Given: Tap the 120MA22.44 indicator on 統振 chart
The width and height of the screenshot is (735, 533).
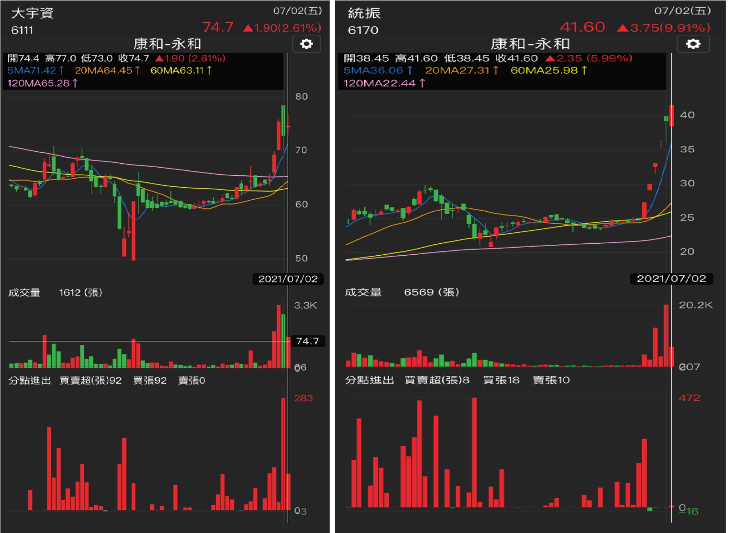Looking at the screenshot, I should (x=384, y=83).
